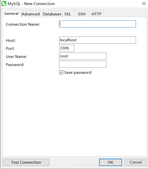Click the Navicat MySQL title bar icon
148x169 pixels.
click(x=4, y=4)
